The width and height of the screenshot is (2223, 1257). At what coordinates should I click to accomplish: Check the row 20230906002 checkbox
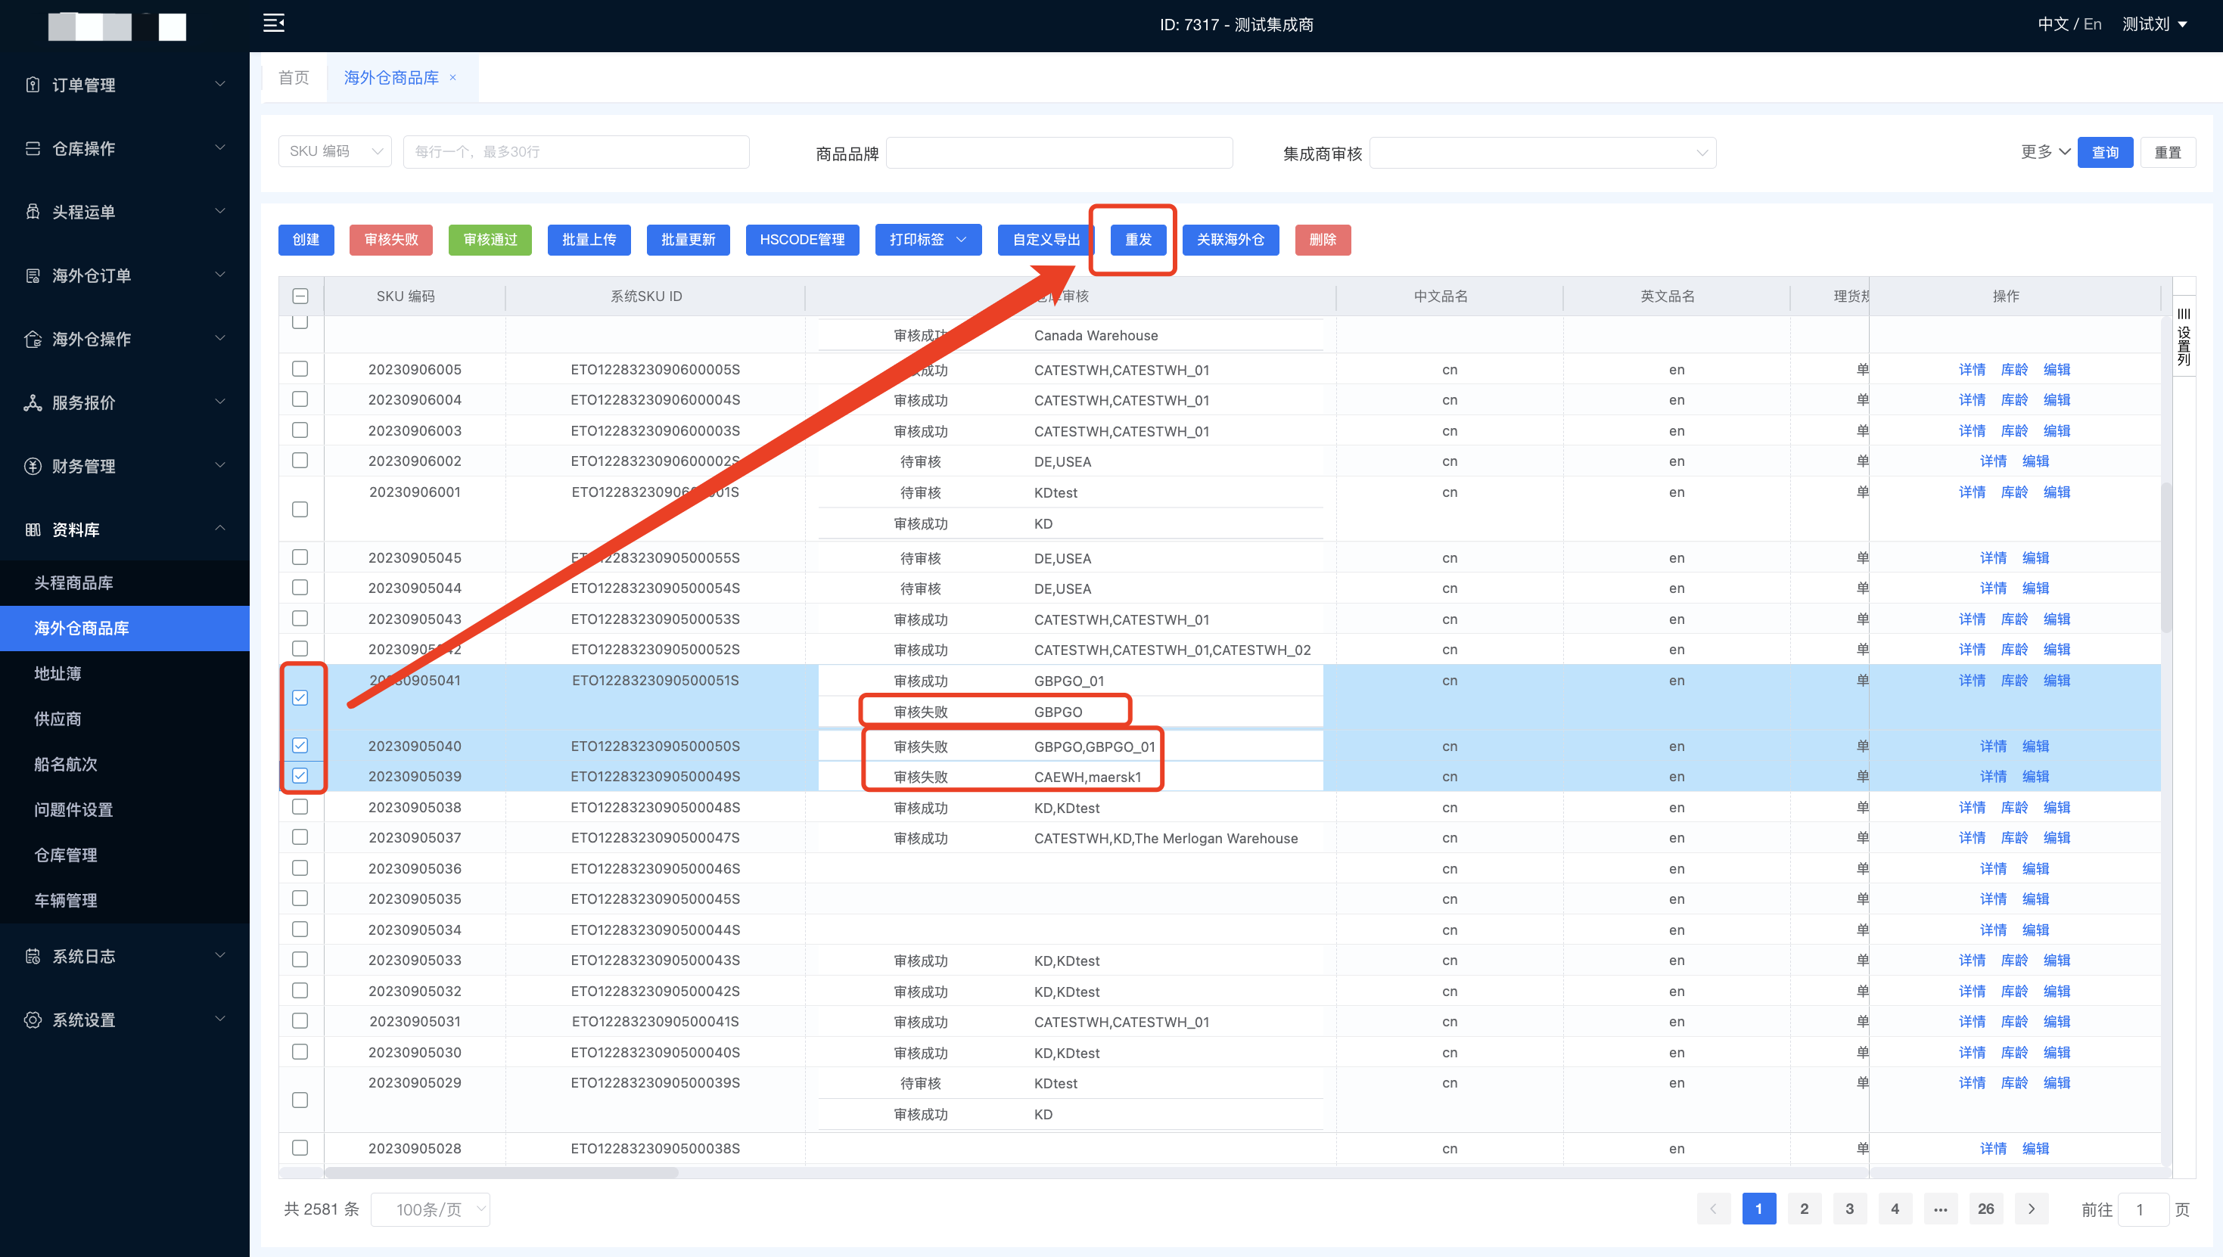pyautogui.click(x=300, y=460)
